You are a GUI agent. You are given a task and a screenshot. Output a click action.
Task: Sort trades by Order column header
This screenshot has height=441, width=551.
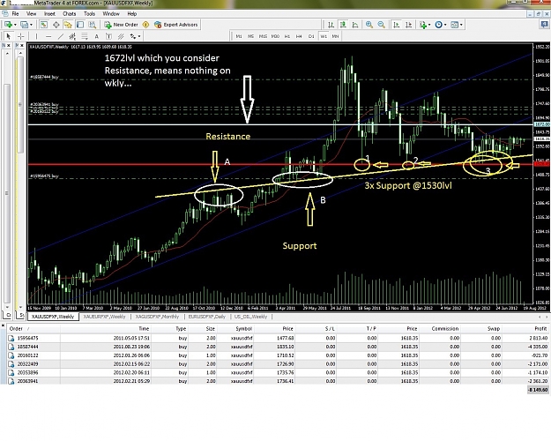(34, 328)
